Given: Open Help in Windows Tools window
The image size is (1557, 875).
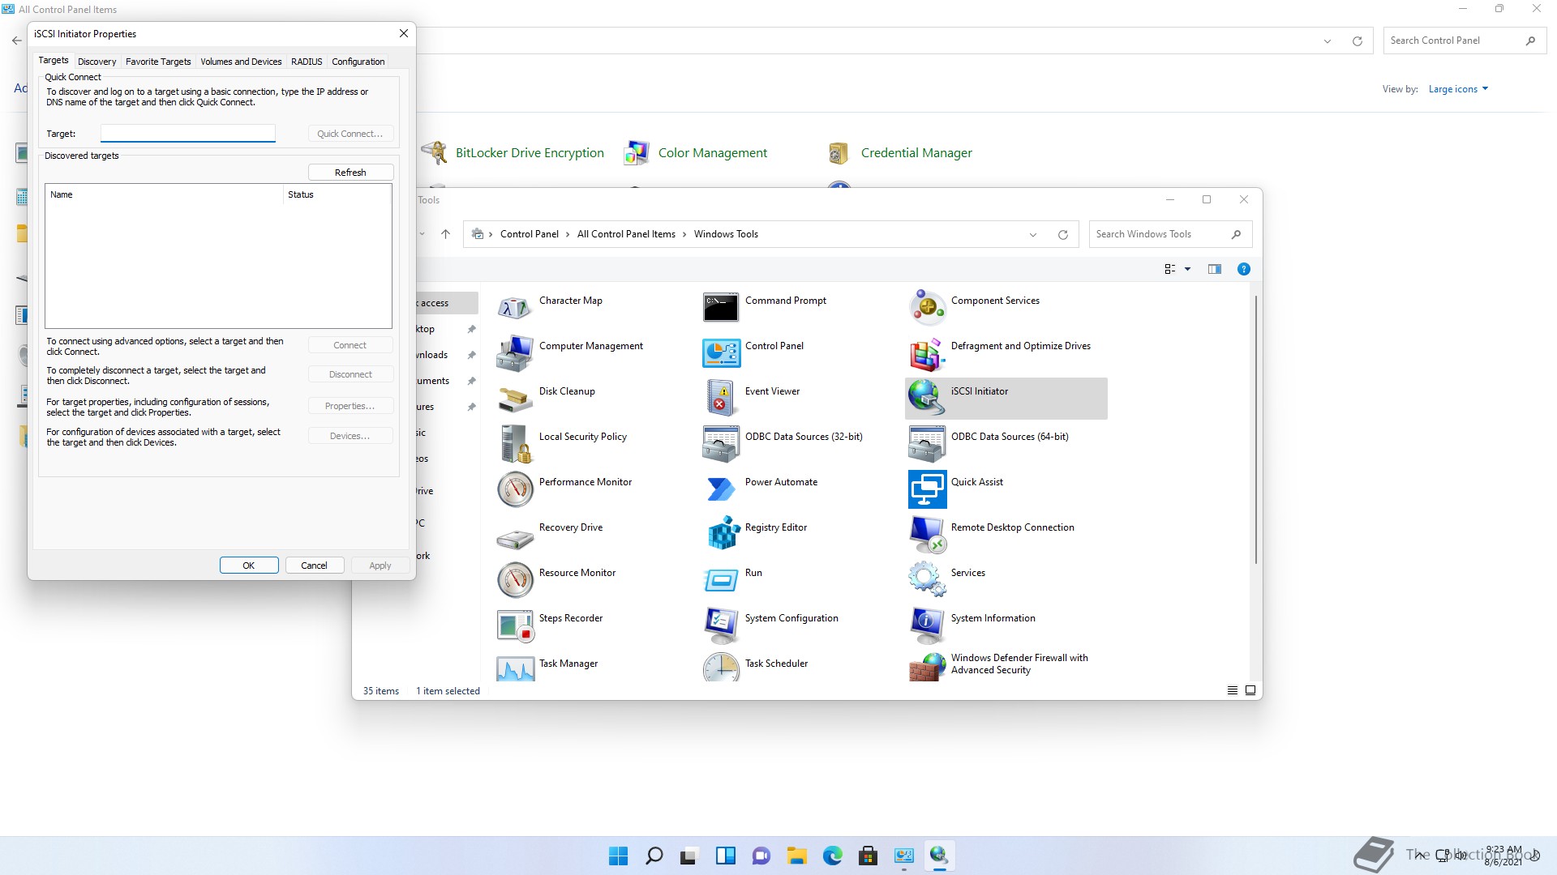Looking at the screenshot, I should pos(1243,269).
